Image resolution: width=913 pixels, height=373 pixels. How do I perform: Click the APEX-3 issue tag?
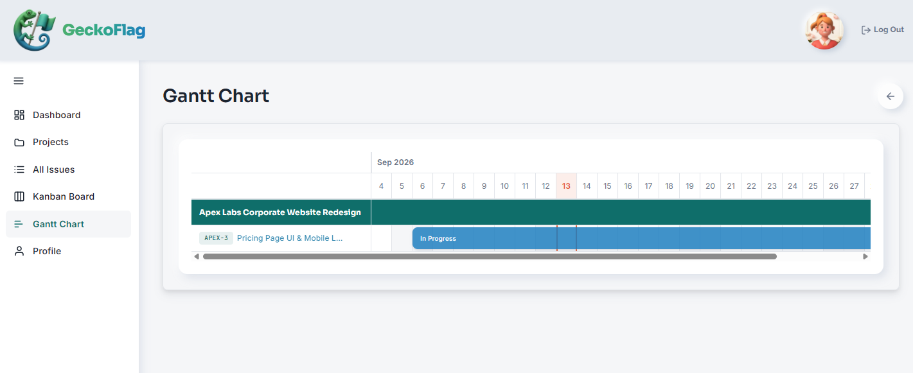pos(216,238)
